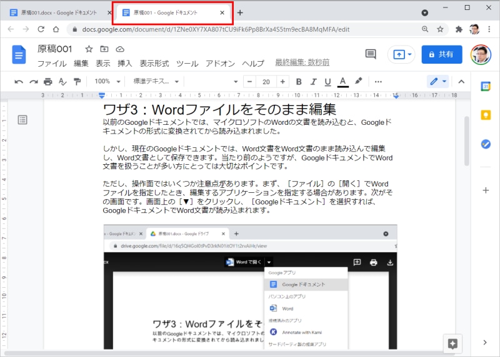Click the address bar URL
The height and width of the screenshot is (357, 500).
216,29
